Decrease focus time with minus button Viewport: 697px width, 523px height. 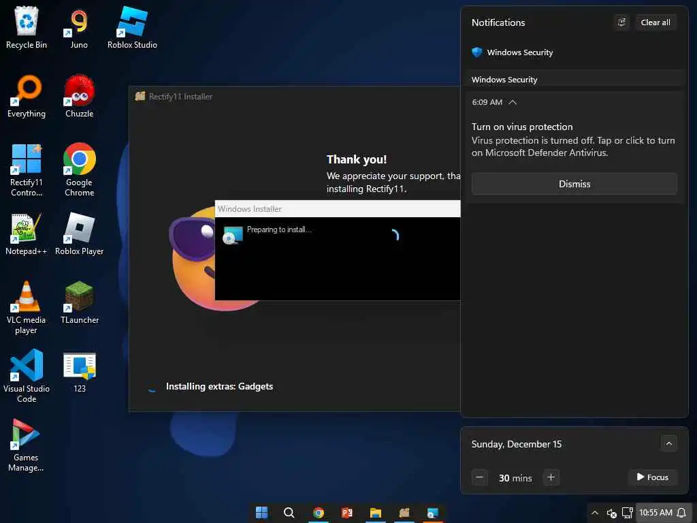[x=480, y=477]
